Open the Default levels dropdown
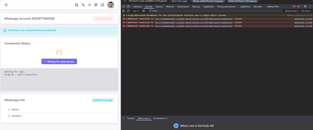This screenshot has width=313, height=130. [292, 11]
